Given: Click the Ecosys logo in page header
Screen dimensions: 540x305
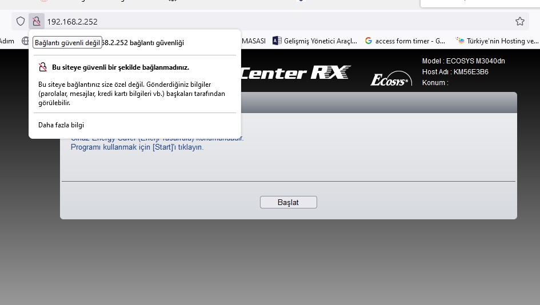Looking at the screenshot, I should click(391, 79).
